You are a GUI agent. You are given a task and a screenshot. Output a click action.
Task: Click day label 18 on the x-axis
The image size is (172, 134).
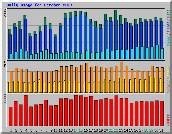(x=96, y=130)
